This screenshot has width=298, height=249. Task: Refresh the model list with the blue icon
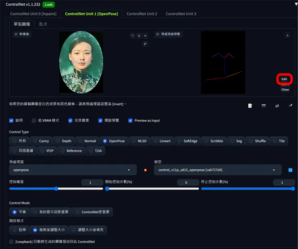[x=290, y=170]
